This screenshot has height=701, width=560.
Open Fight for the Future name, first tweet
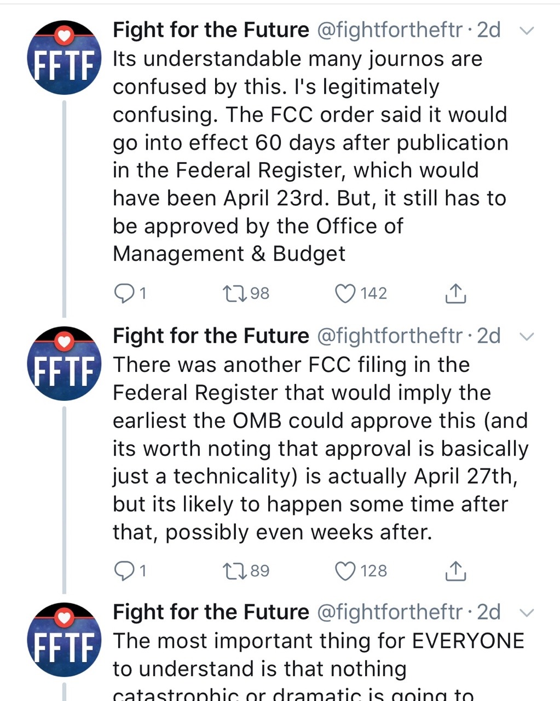211,30
